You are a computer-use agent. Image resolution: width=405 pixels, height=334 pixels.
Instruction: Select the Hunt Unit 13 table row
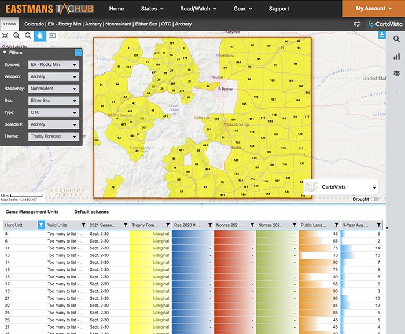pos(193,255)
